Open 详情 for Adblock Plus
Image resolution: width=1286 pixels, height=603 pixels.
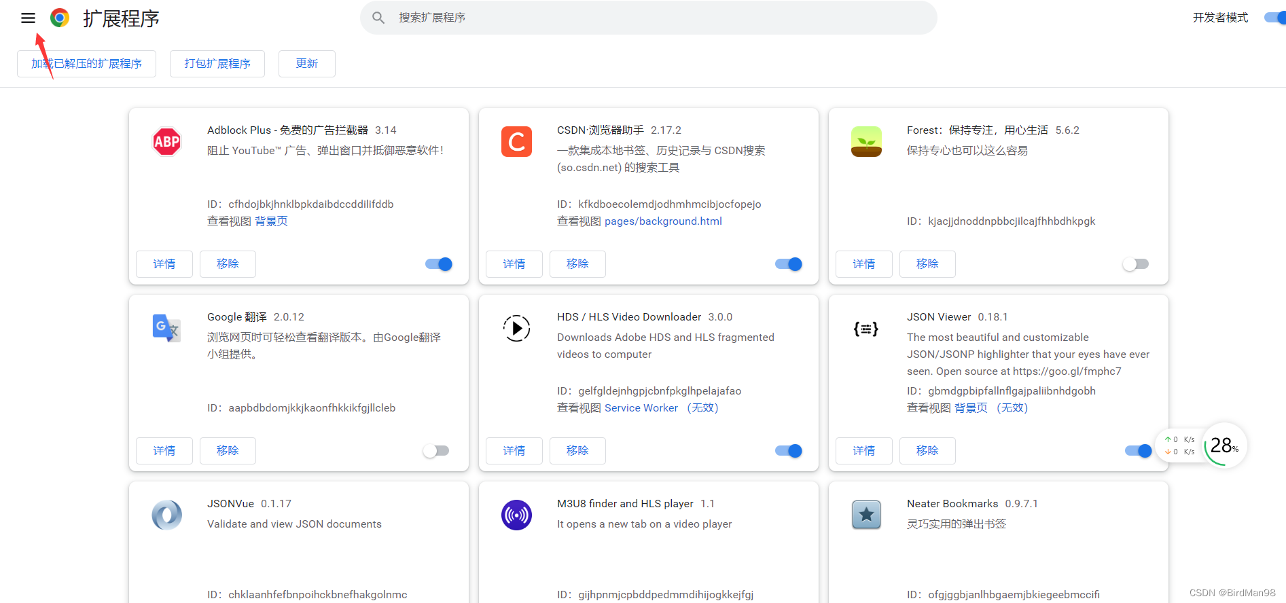(x=164, y=264)
